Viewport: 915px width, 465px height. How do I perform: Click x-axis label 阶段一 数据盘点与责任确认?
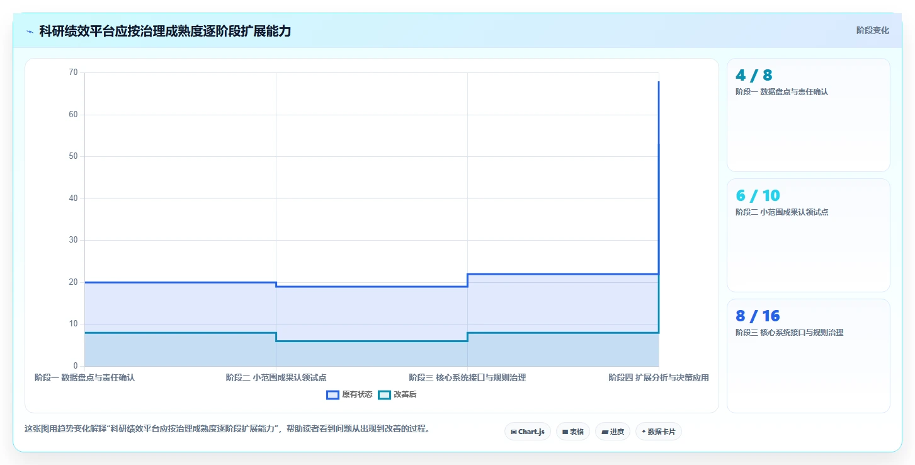(x=84, y=378)
